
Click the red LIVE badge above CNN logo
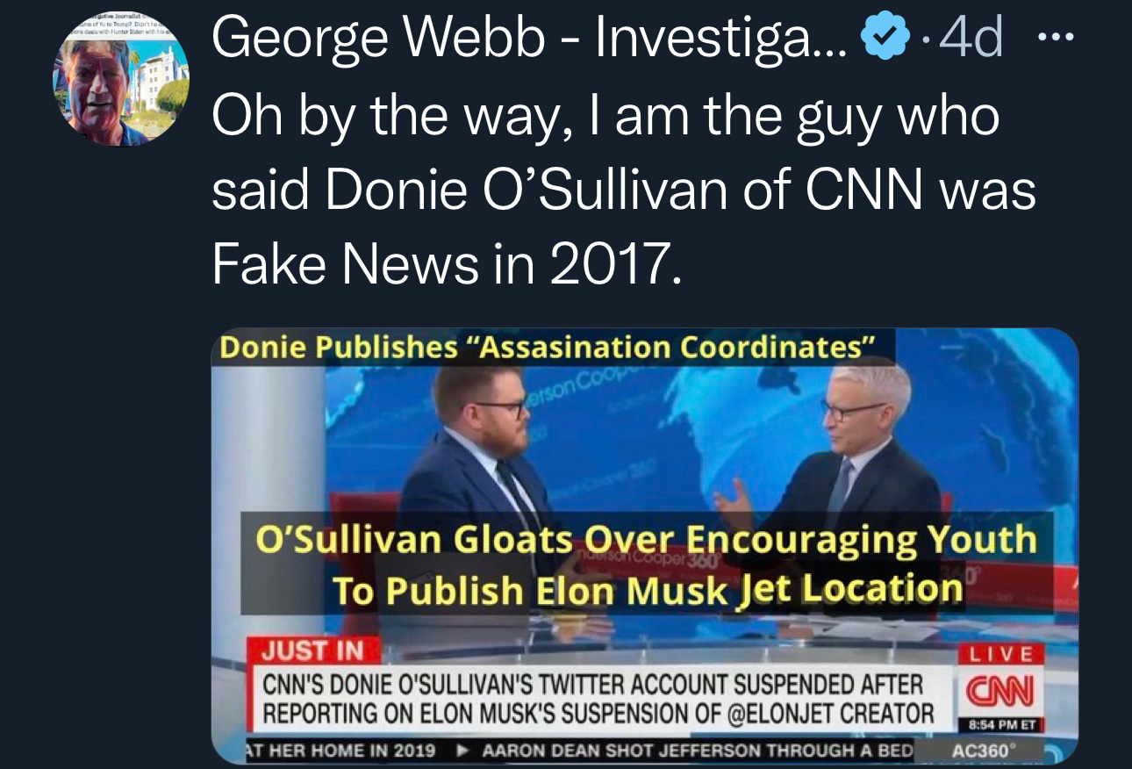point(1001,654)
